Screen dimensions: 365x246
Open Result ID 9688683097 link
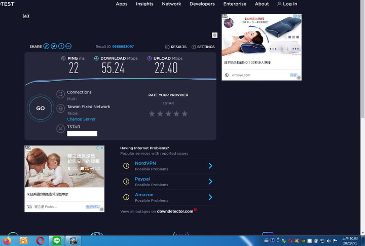[x=123, y=46]
